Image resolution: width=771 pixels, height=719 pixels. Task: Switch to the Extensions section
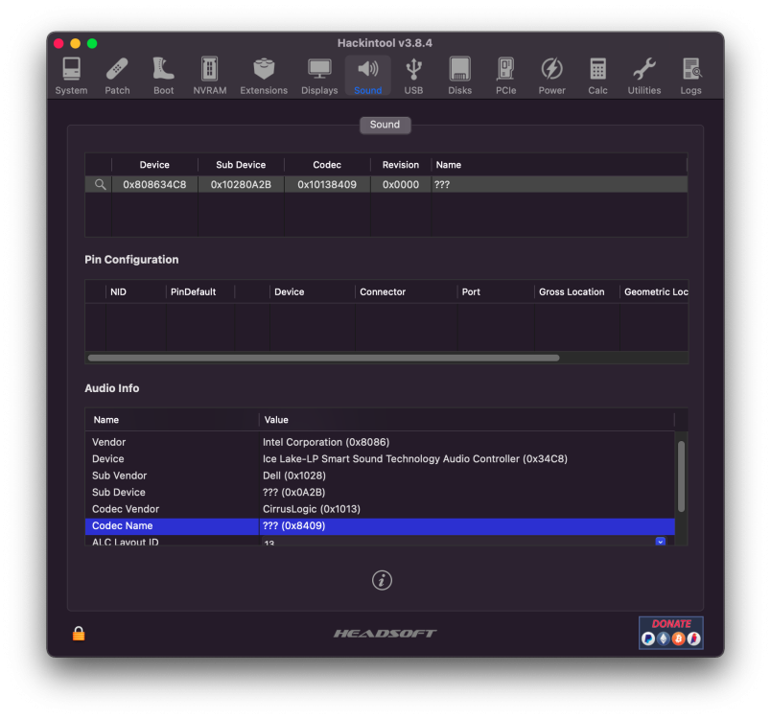click(264, 76)
